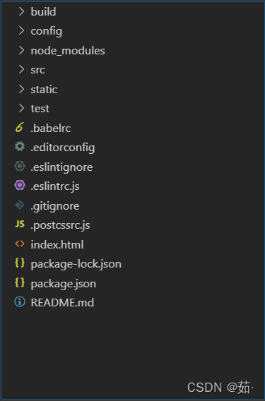The height and width of the screenshot is (401, 265).
Task: Select the README.md file
Action: tap(62, 303)
